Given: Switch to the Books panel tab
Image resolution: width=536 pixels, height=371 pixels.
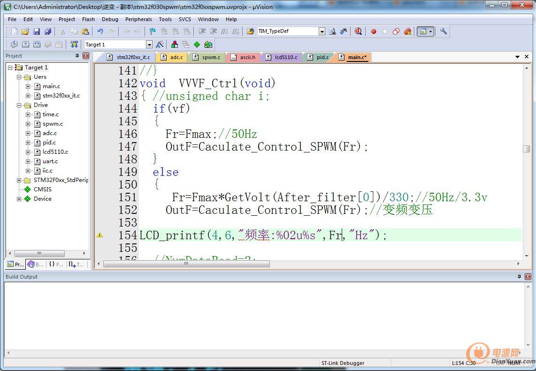Looking at the screenshot, I should coord(35,264).
